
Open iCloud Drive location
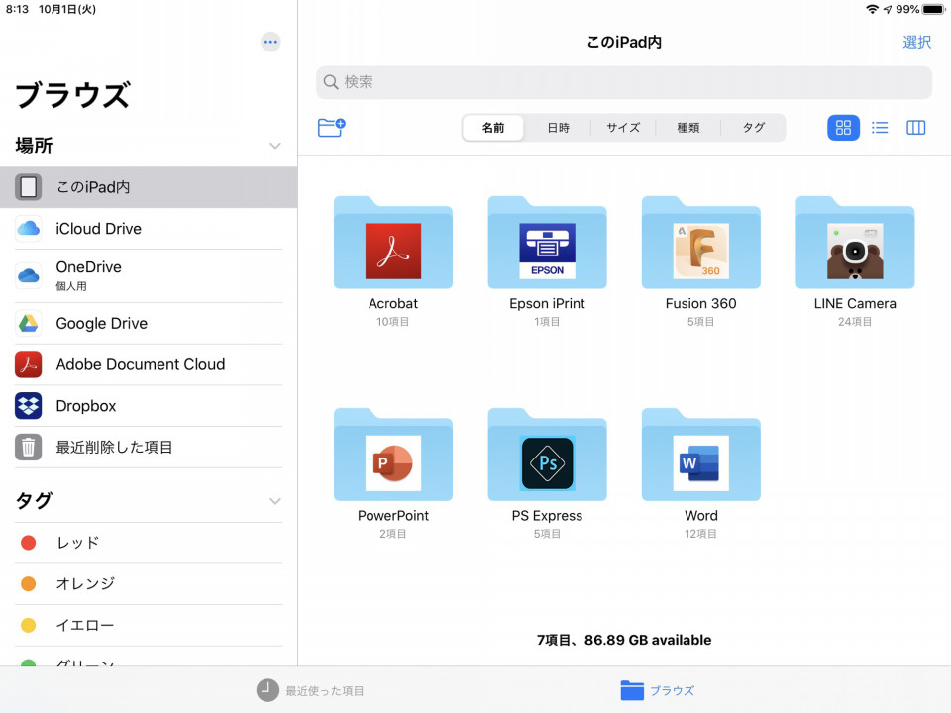[149, 229]
